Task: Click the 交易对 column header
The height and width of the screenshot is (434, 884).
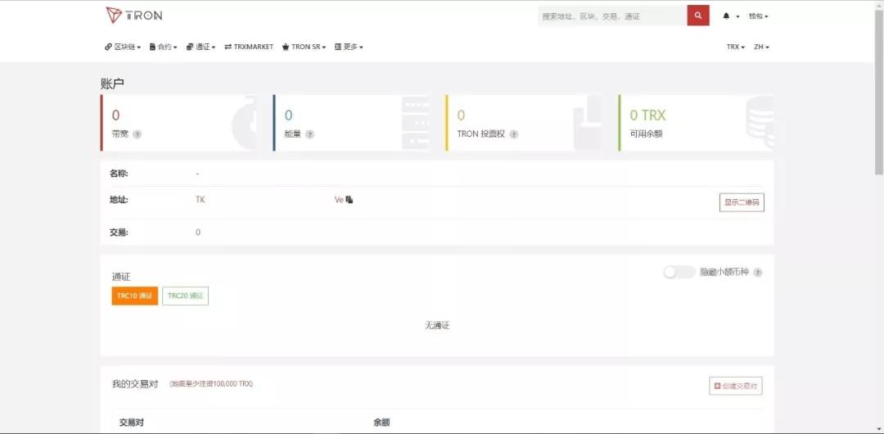Action: [131, 423]
